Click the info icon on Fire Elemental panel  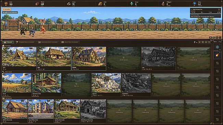pyautogui.click(x=219, y=10)
